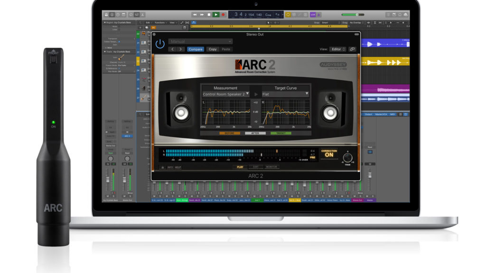Open the media Browsers icon
Screen dimensions: 486x273
pos(406,15)
